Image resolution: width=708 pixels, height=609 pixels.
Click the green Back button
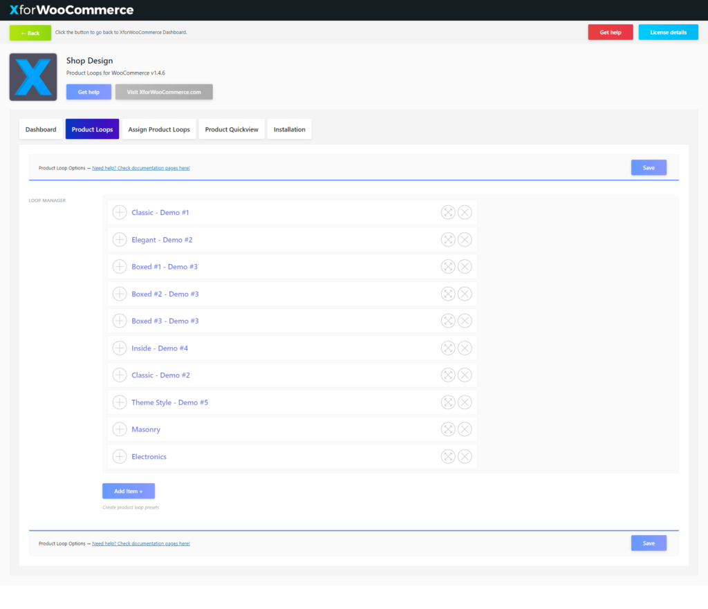tap(30, 33)
